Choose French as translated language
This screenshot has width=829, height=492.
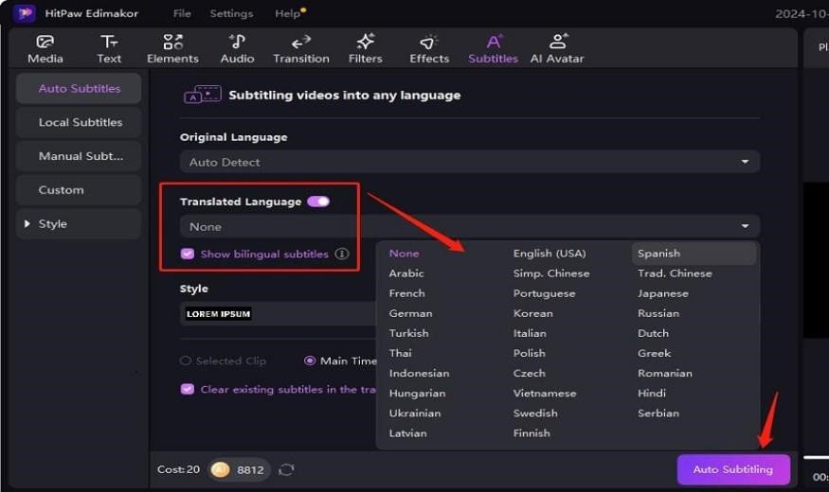406,293
